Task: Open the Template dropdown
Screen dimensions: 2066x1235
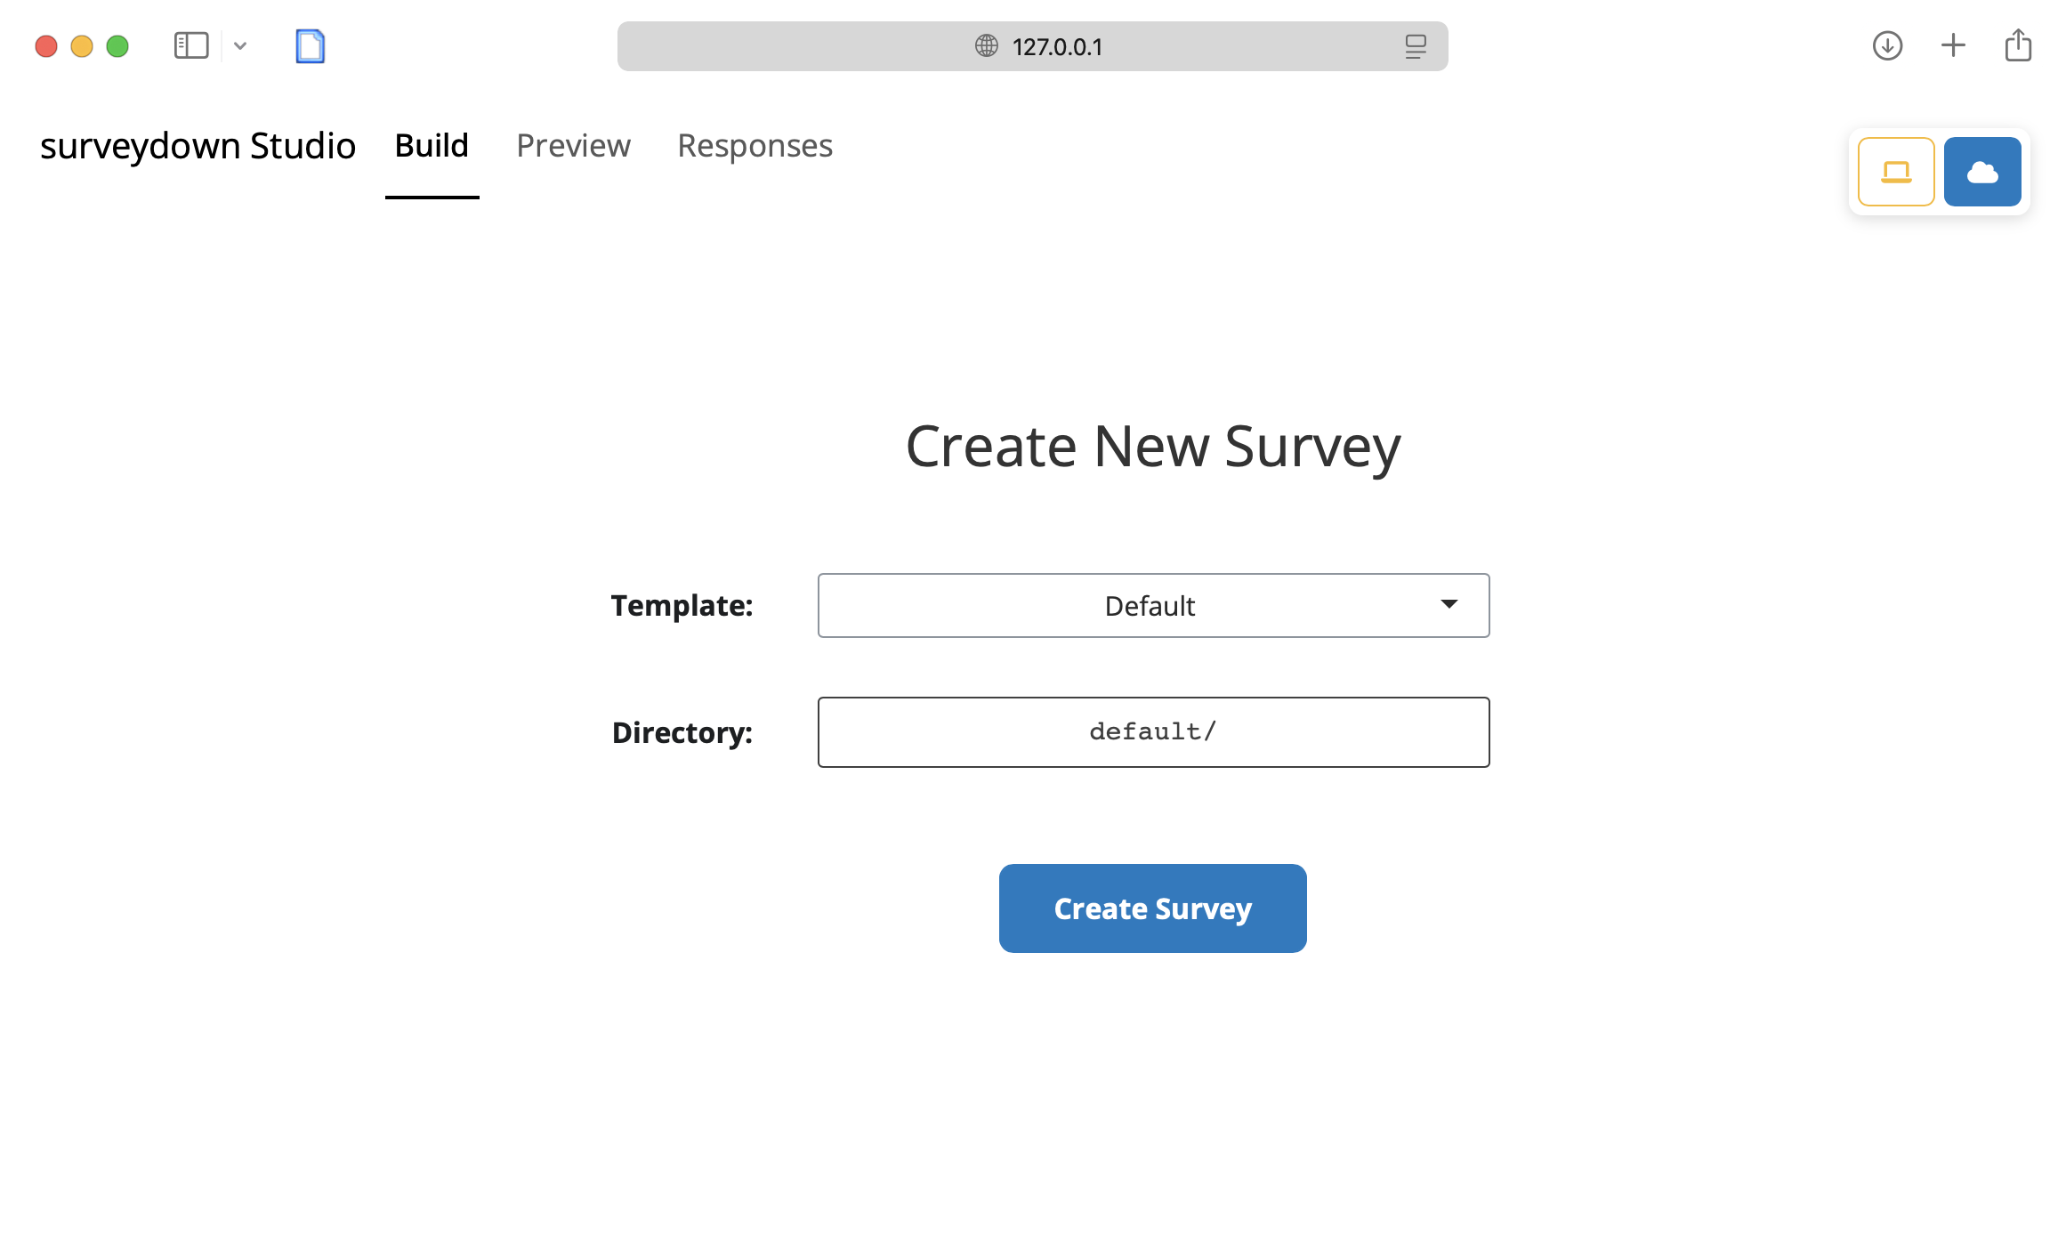Action: pyautogui.click(x=1152, y=606)
